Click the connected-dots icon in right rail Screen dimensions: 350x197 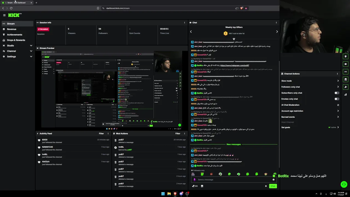pos(346,95)
